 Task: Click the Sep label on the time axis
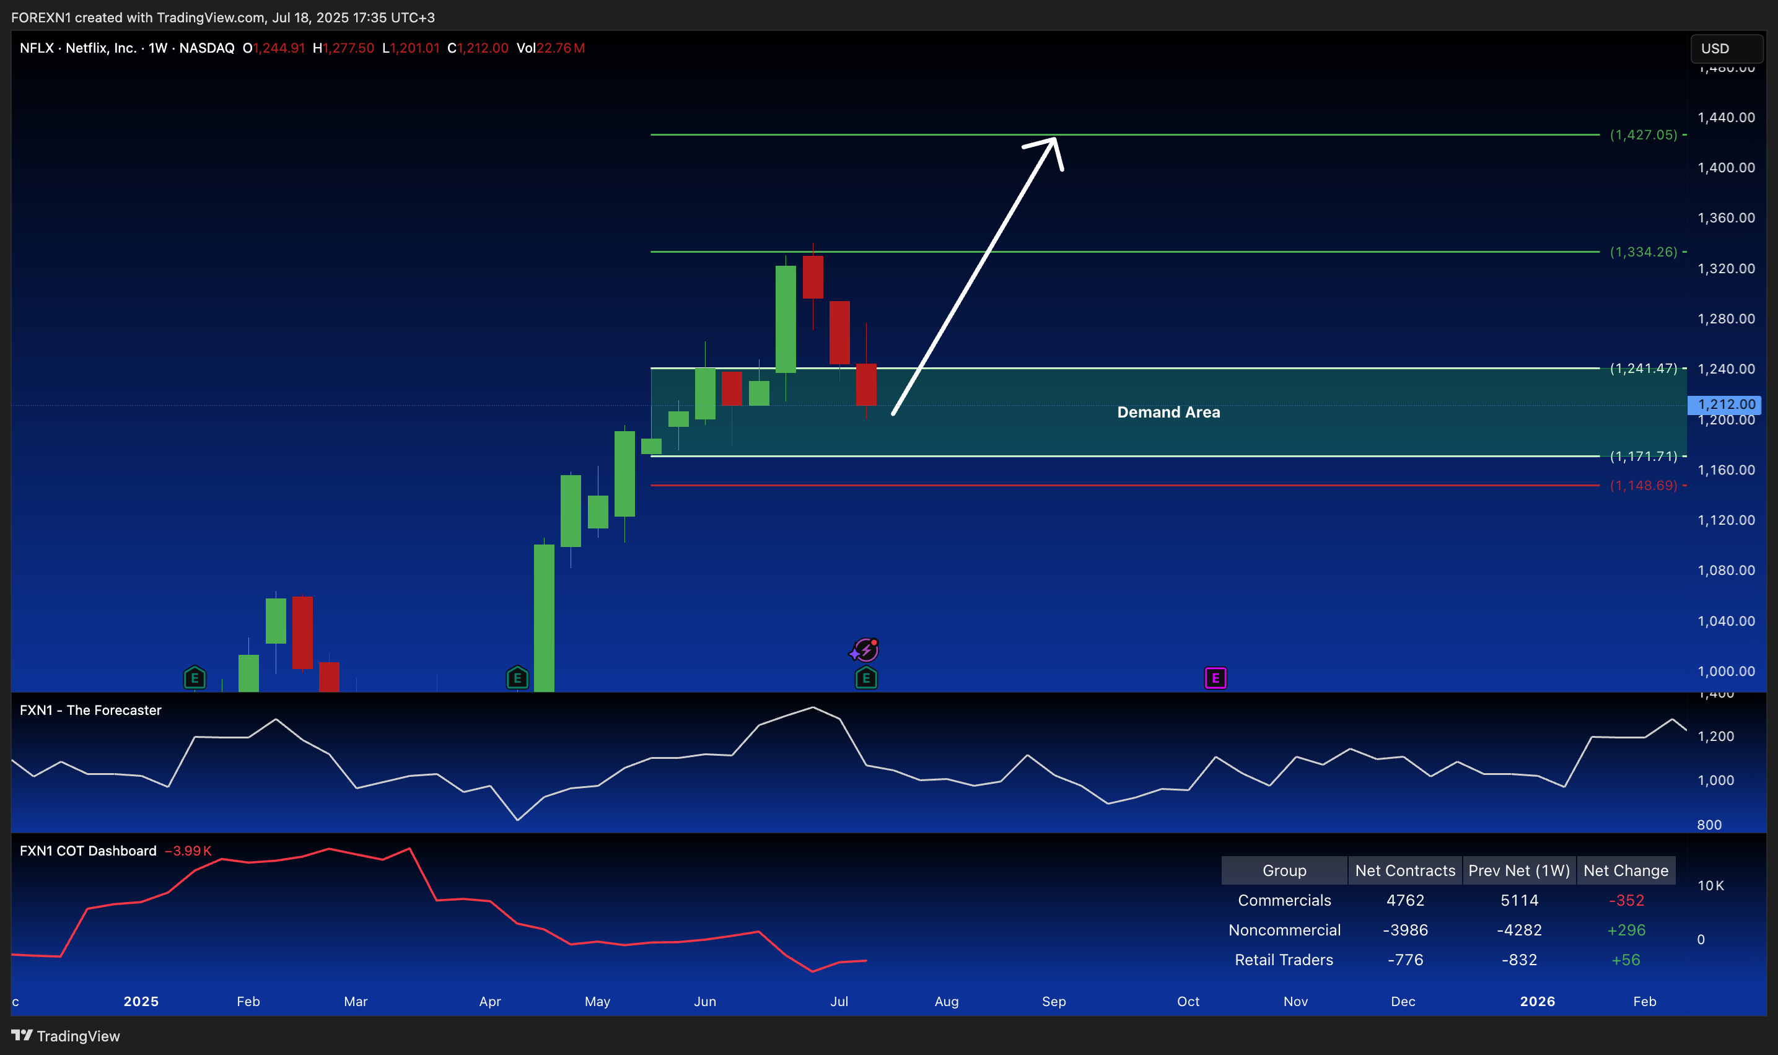click(x=1054, y=1001)
